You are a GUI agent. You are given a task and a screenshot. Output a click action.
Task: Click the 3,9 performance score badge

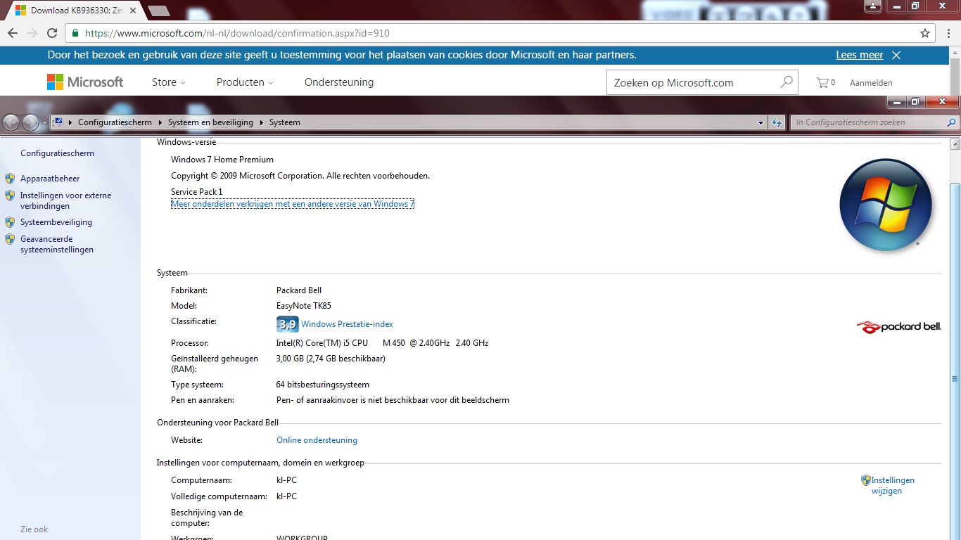(x=288, y=324)
